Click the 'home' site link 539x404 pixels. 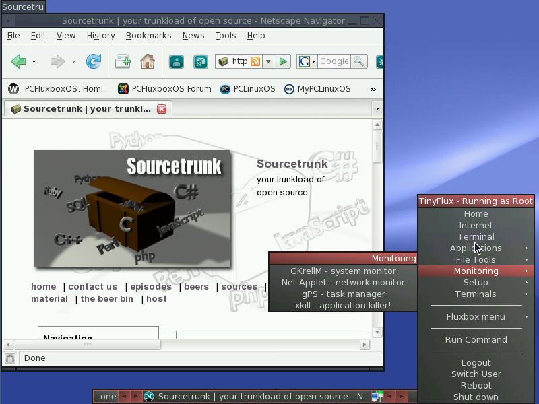(x=44, y=287)
